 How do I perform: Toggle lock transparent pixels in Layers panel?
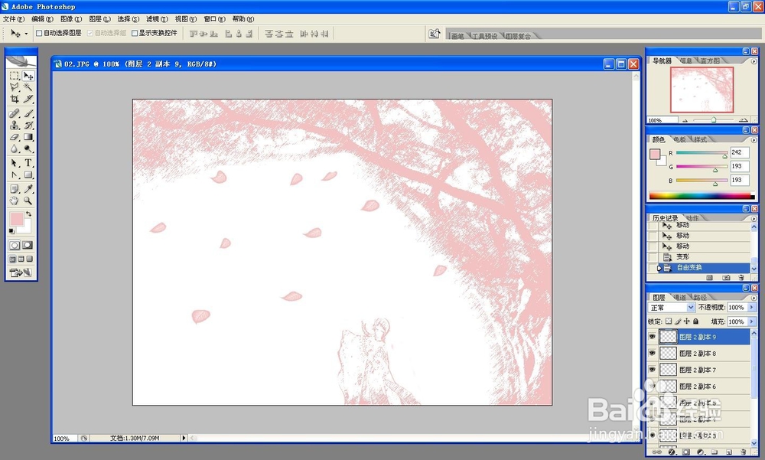pos(669,321)
